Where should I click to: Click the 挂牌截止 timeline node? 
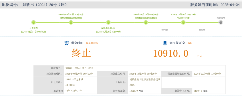(146, 22)
